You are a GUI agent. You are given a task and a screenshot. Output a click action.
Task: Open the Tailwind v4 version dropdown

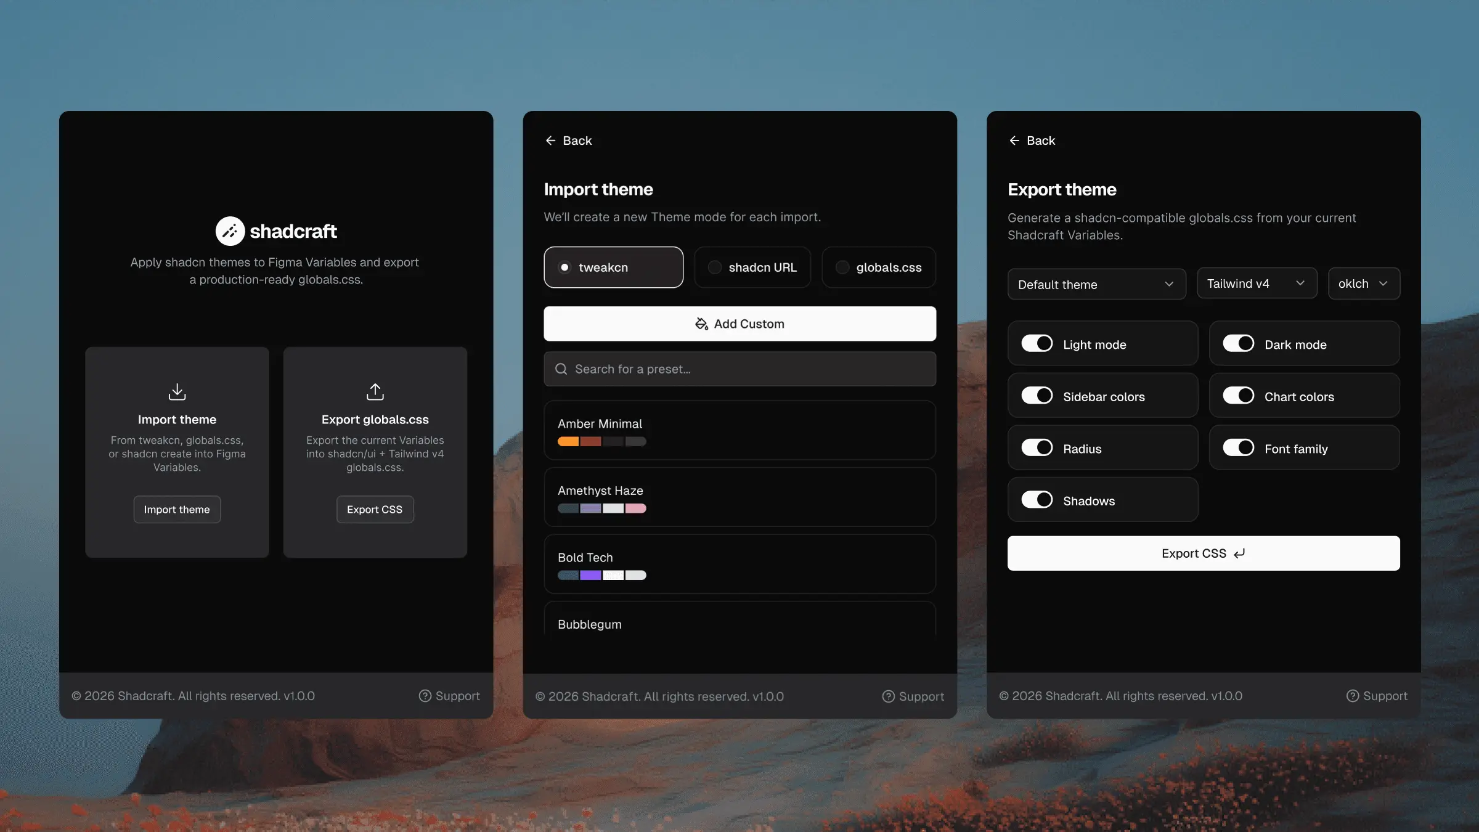pyautogui.click(x=1257, y=283)
